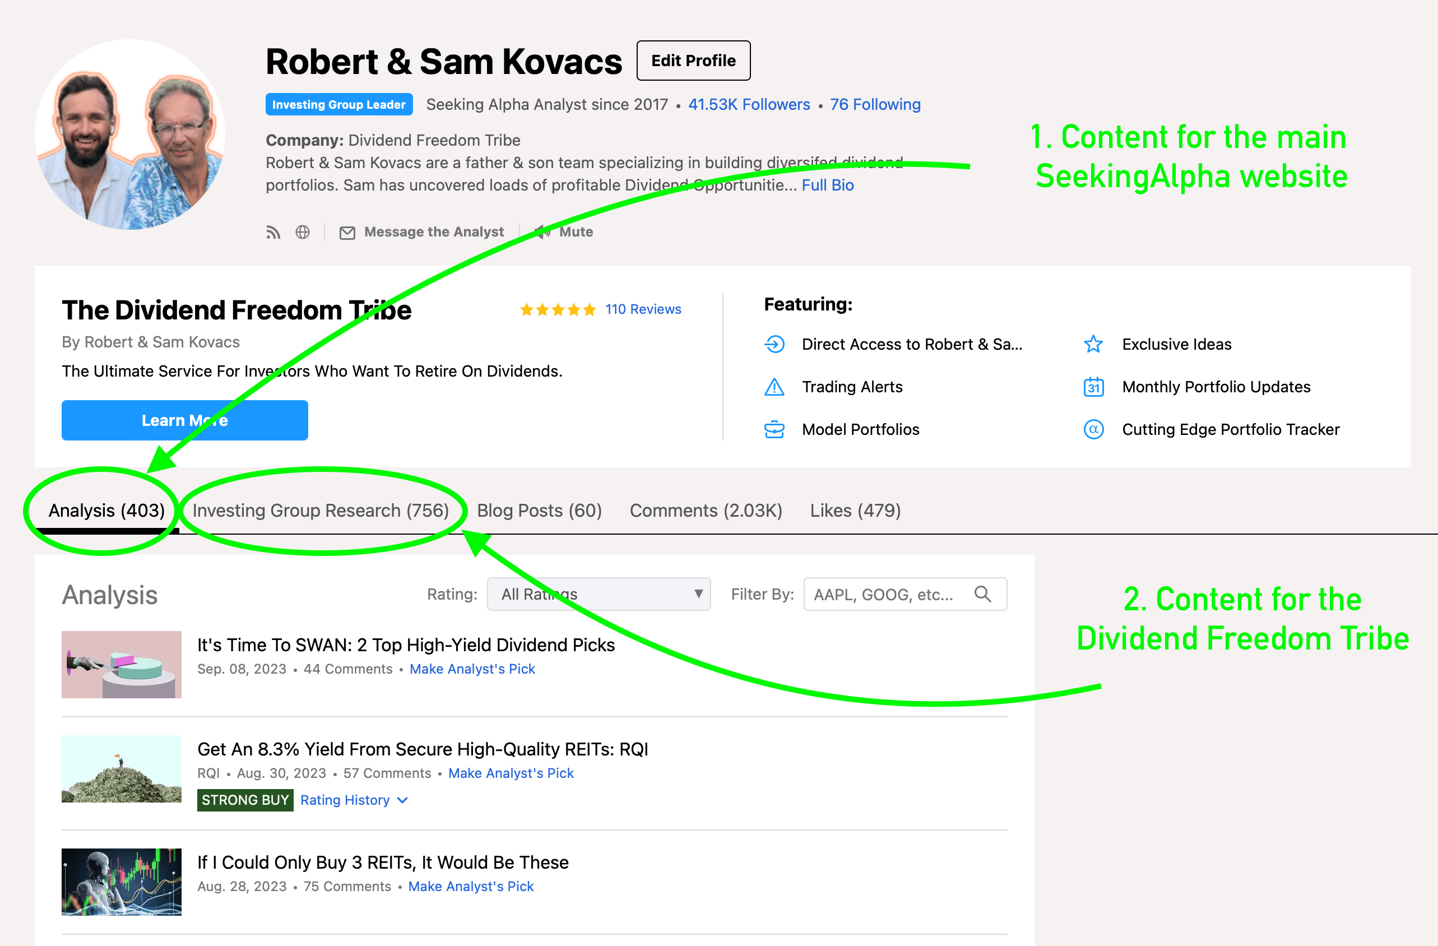Switch to the Blog Posts tab

(539, 511)
